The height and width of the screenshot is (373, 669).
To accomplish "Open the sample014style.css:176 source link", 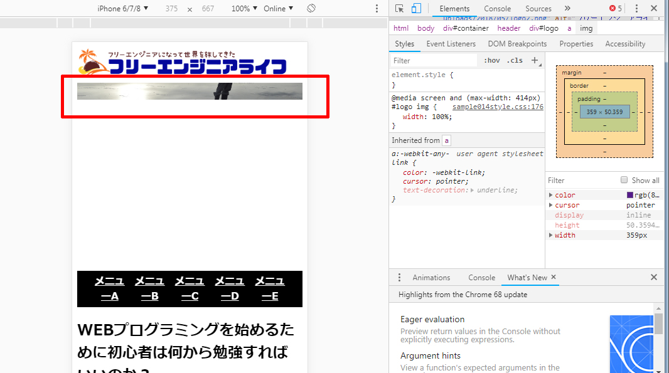I will click(x=498, y=107).
